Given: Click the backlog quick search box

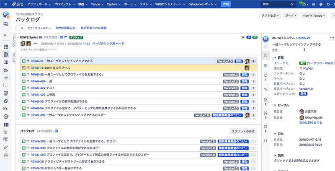Looking at the screenshot, I should [21, 28].
